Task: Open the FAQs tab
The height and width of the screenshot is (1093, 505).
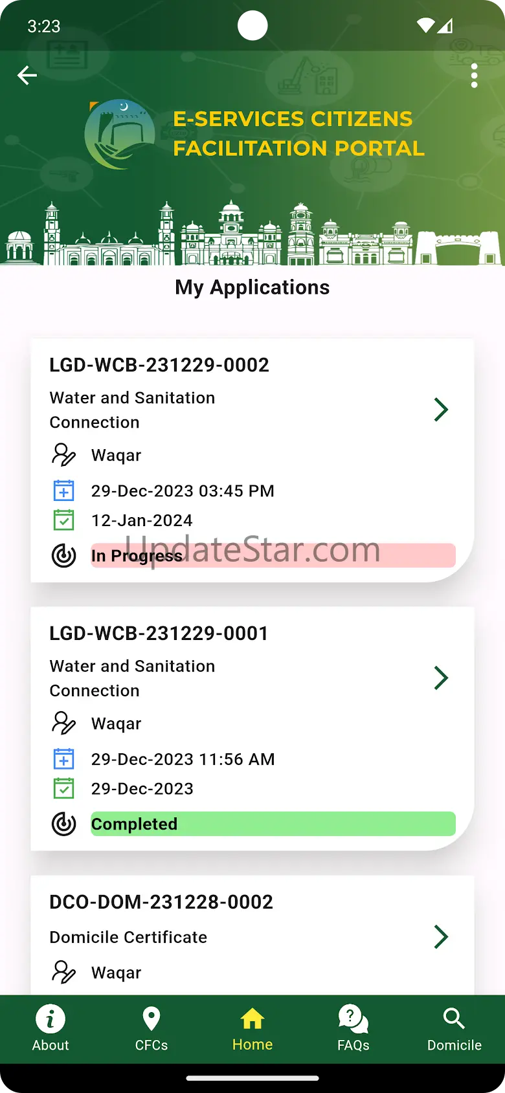Action: coord(353,1029)
